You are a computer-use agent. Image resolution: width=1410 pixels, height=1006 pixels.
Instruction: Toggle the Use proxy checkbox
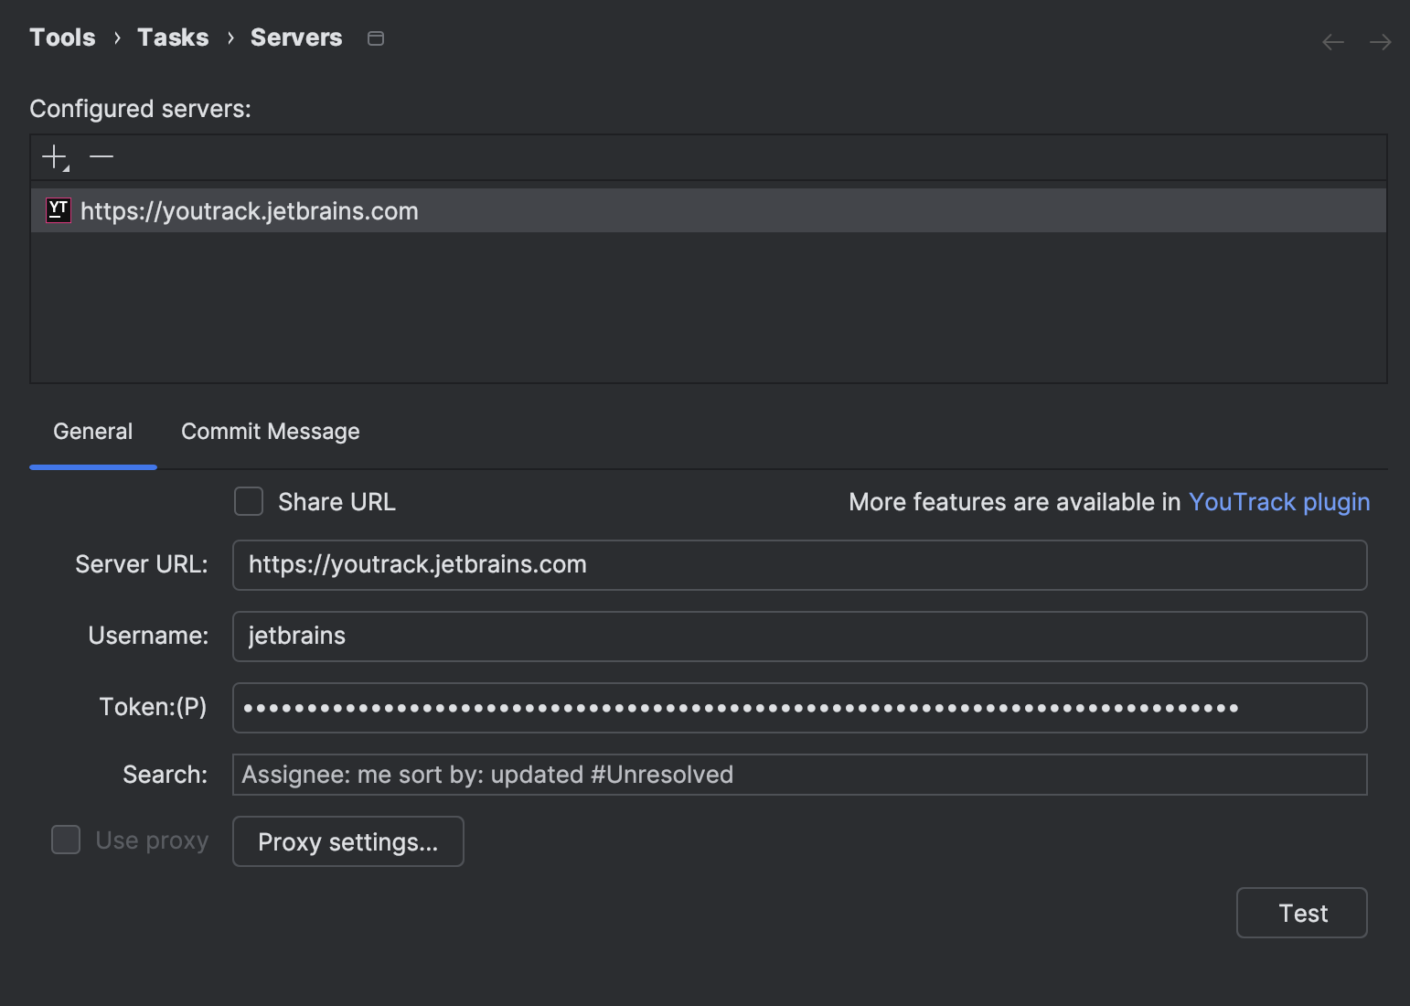click(65, 840)
